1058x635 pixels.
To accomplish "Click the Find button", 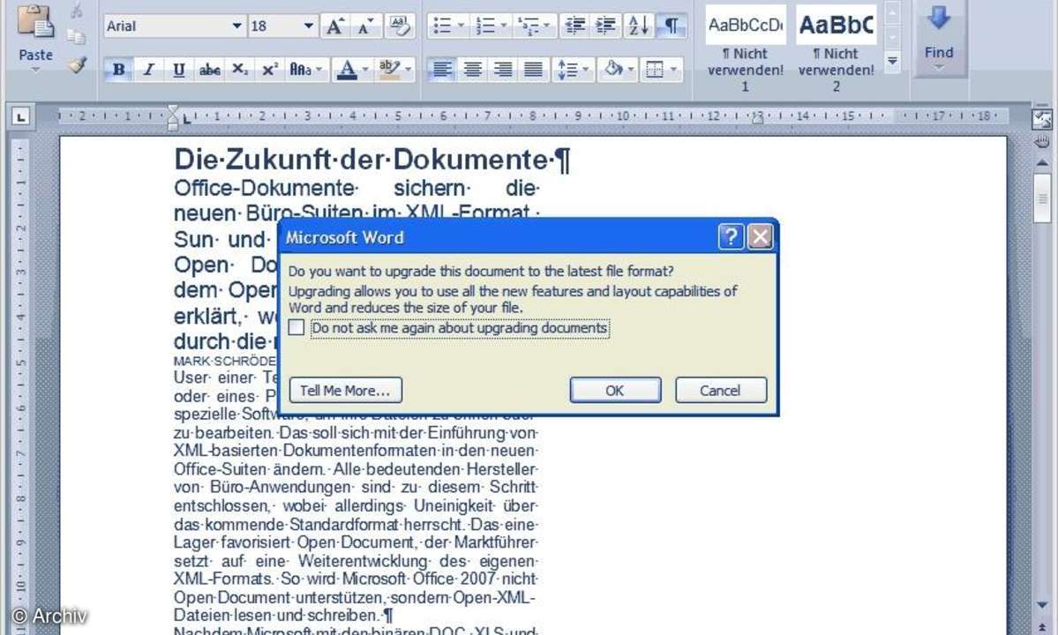I will (939, 37).
